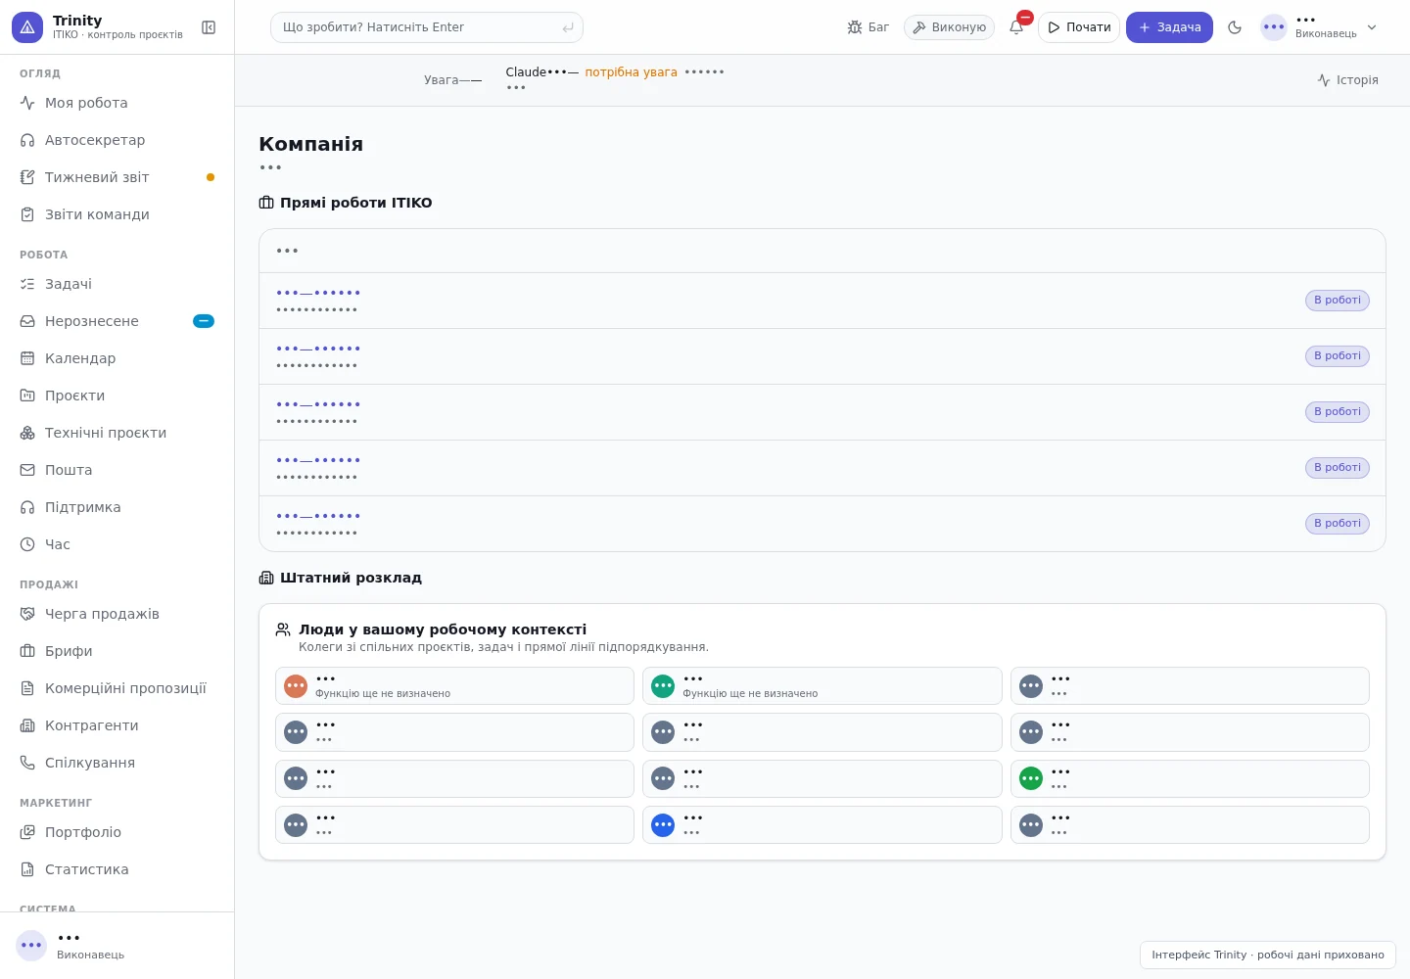The image size is (1410, 979).
Task: Click the Trinity logo icon
Action: pyautogui.click(x=27, y=27)
